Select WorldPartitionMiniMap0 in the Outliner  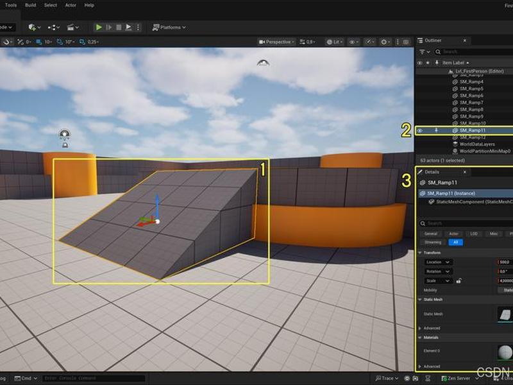(484, 151)
